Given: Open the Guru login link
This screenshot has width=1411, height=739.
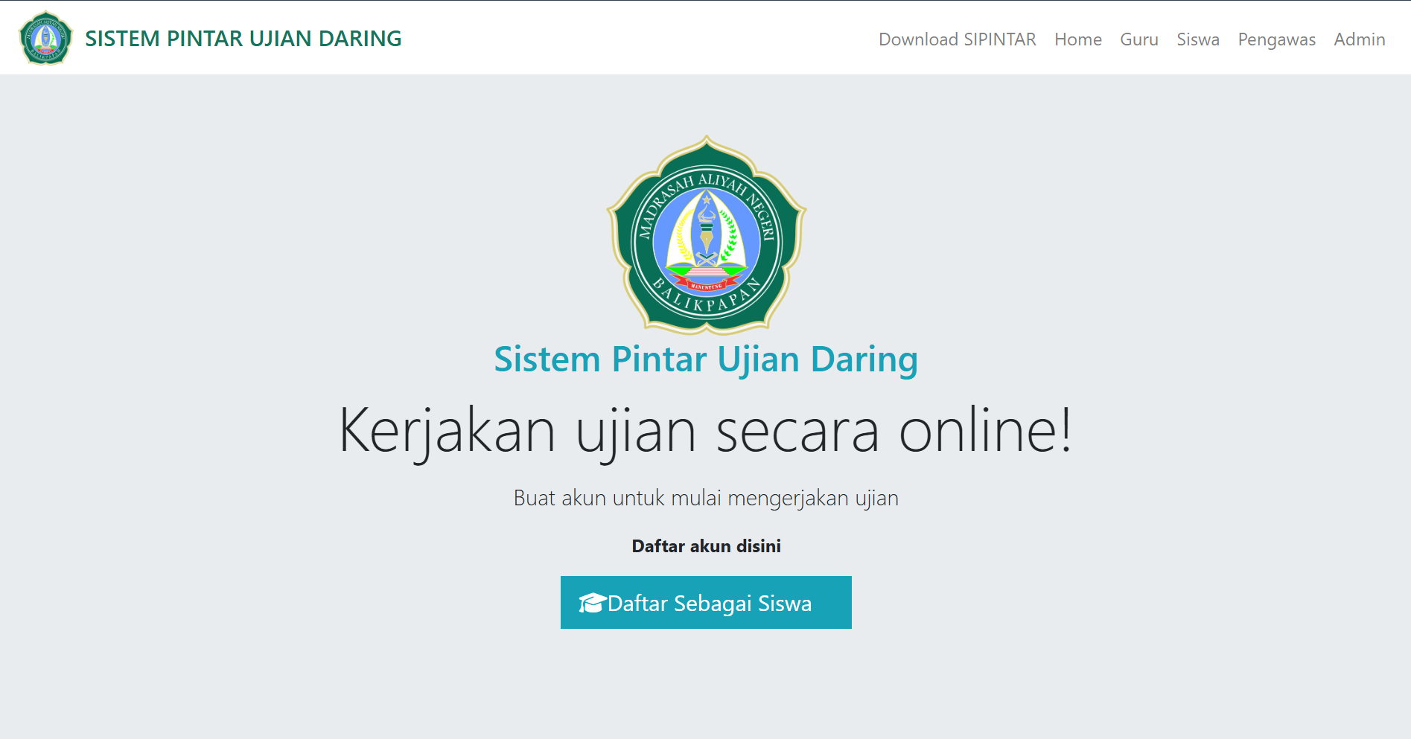Looking at the screenshot, I should click(1138, 39).
